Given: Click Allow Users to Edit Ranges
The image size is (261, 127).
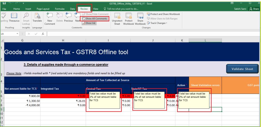Looking at the screenshot, I should (x=162, y=19).
